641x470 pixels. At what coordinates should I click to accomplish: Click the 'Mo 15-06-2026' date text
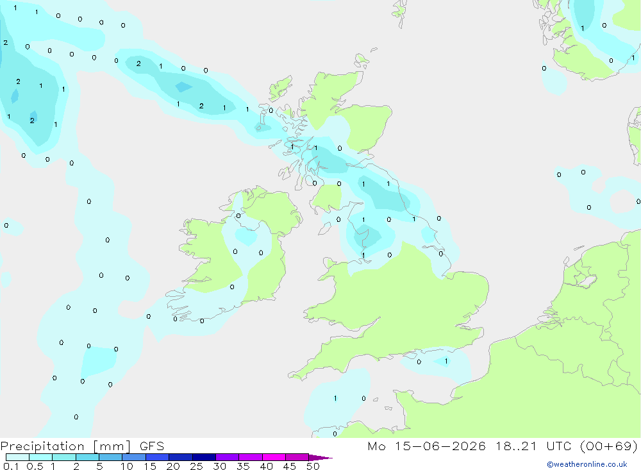tap(426, 446)
